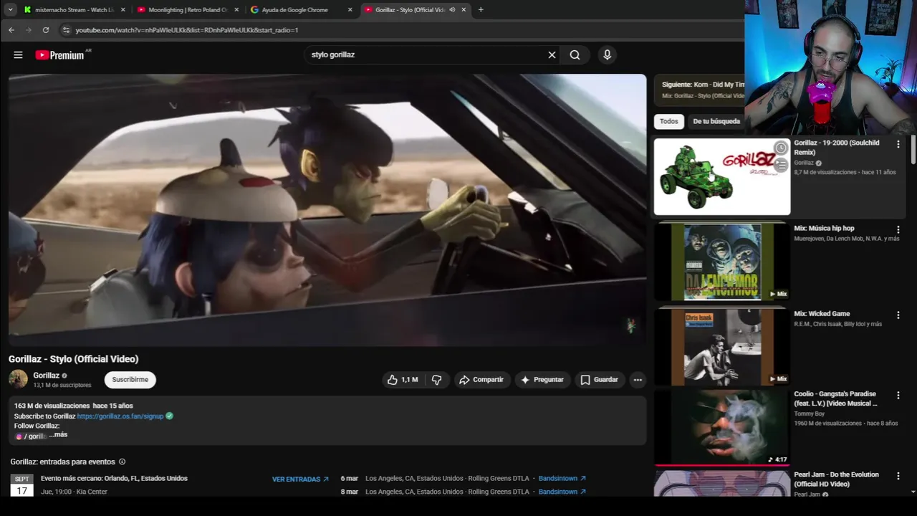Viewport: 917px width, 516px height.
Task: Open Gorillaz channel avatar
Action: coord(18,380)
